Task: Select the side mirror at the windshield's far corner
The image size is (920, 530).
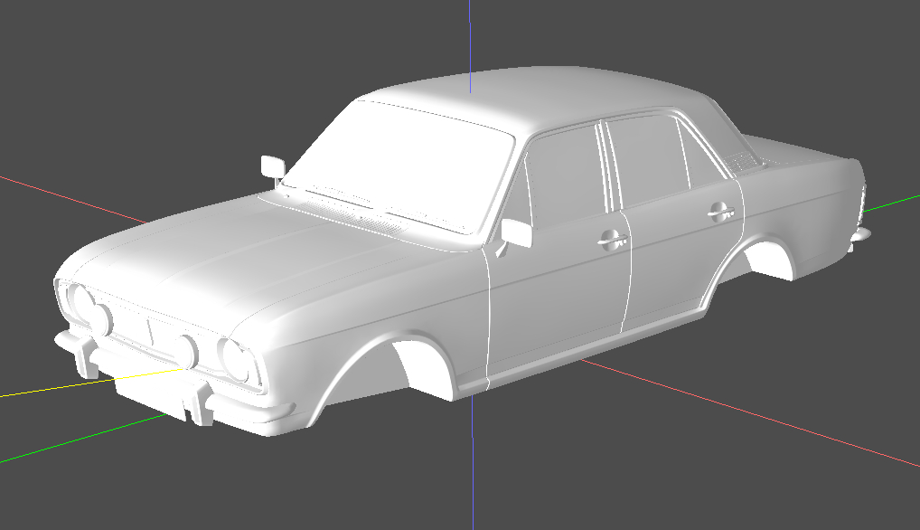Action: coord(273,166)
